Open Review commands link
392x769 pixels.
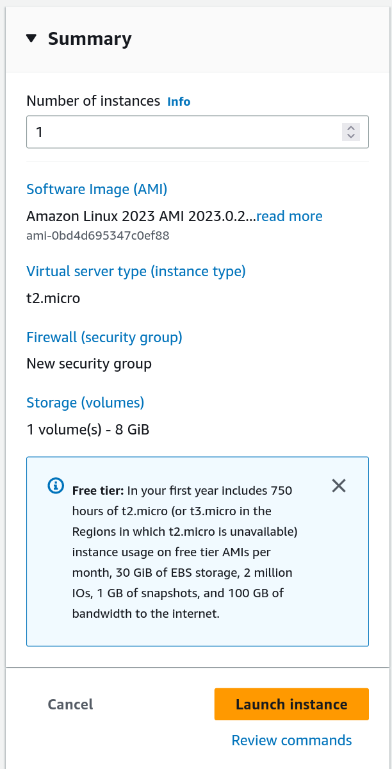click(291, 740)
